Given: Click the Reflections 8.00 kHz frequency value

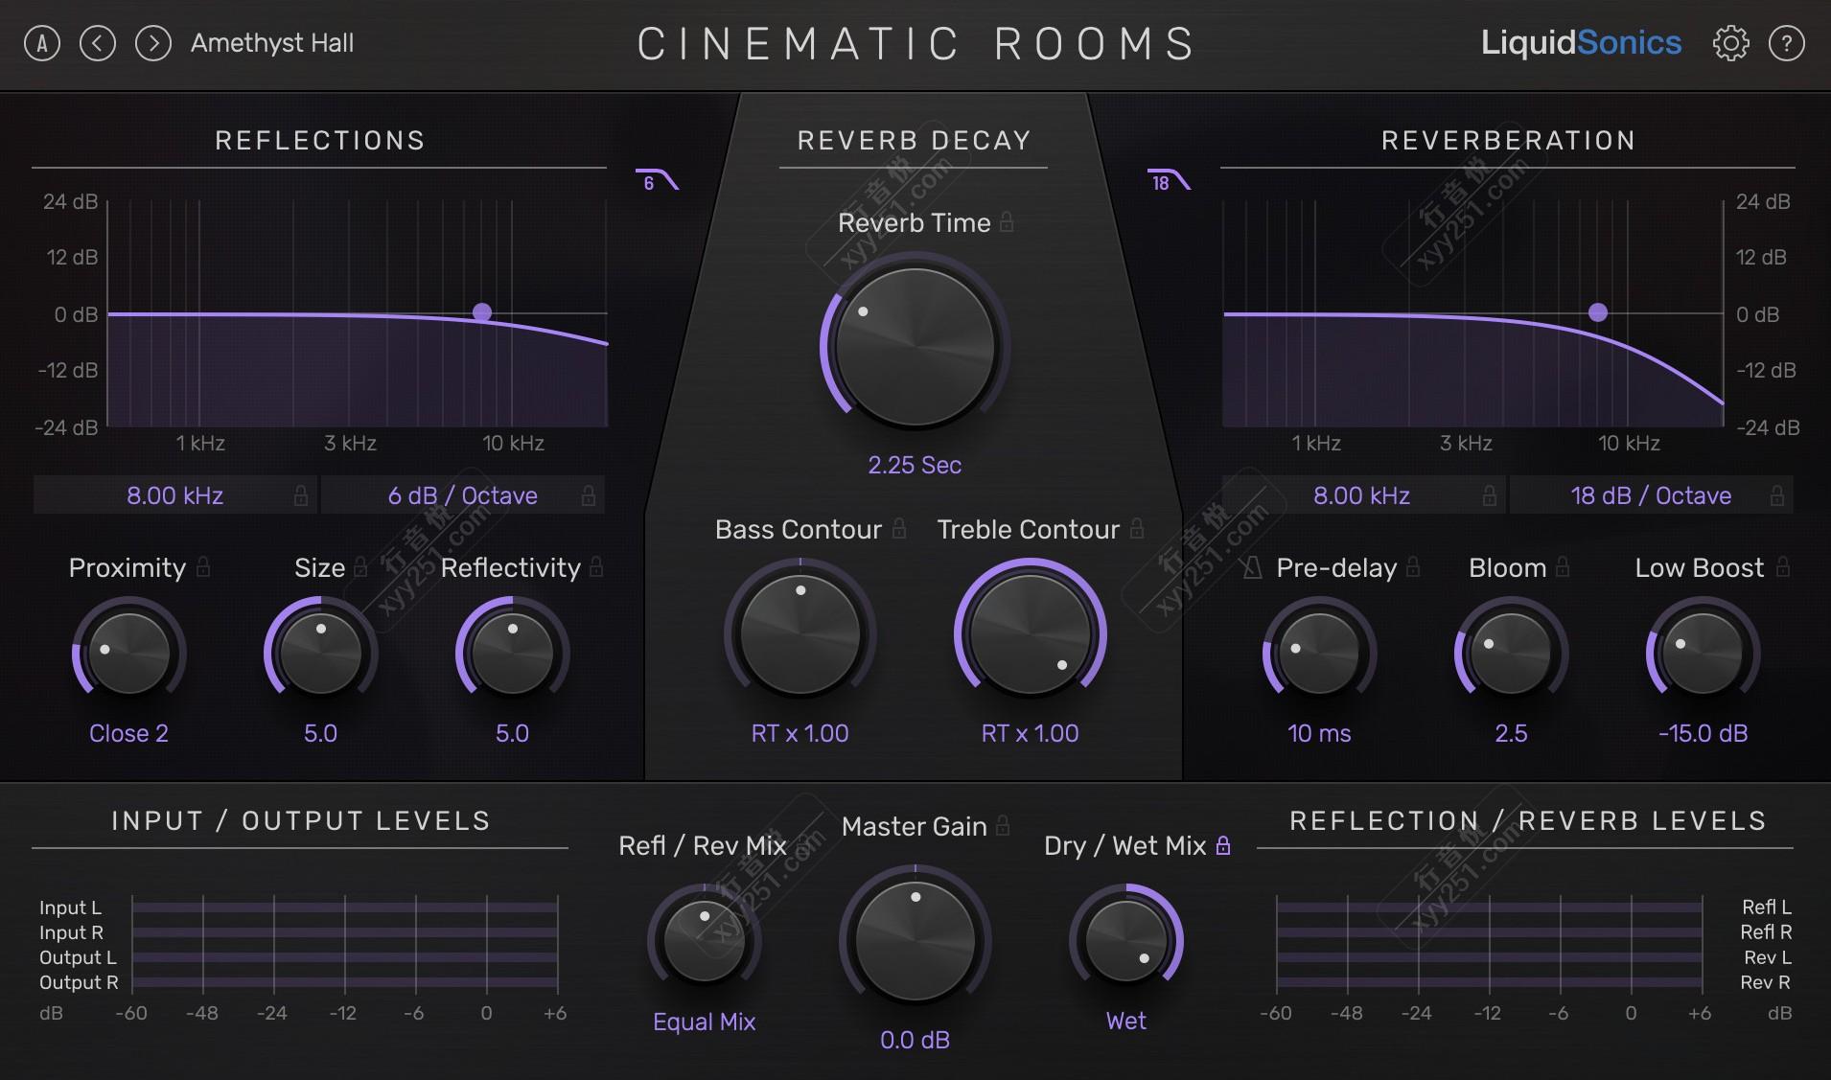Looking at the screenshot, I should (x=175, y=495).
